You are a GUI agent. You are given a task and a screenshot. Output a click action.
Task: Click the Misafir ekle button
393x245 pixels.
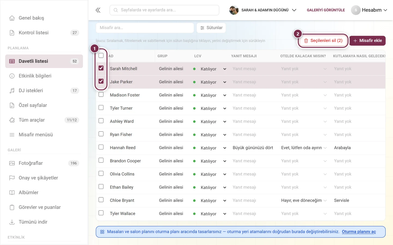click(367, 41)
